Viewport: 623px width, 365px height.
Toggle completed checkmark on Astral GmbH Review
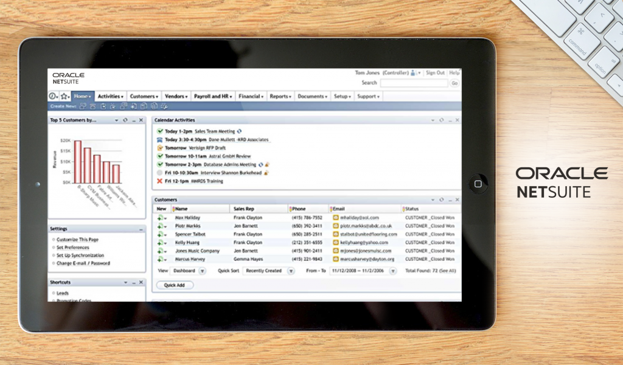pyautogui.click(x=160, y=156)
